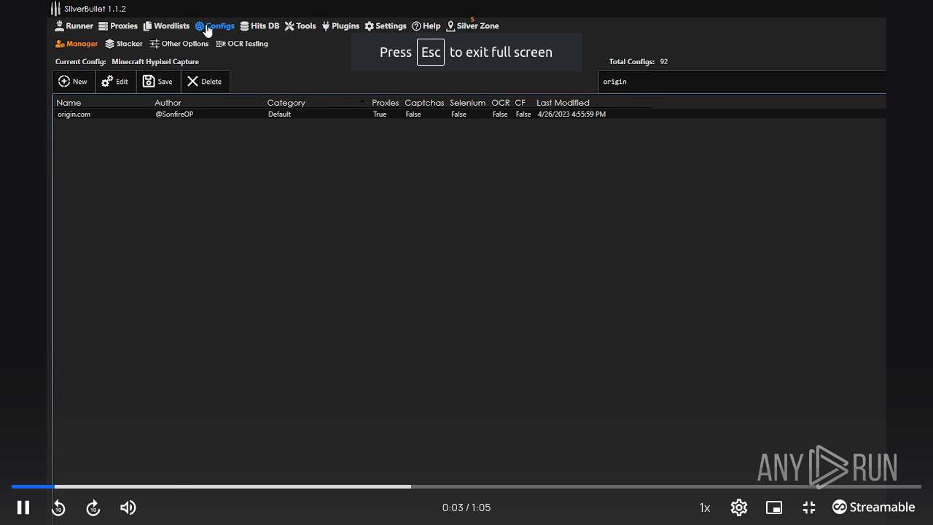Sort by Proxies column header
Screen dimensions: 933x525
pyautogui.click(x=386, y=103)
